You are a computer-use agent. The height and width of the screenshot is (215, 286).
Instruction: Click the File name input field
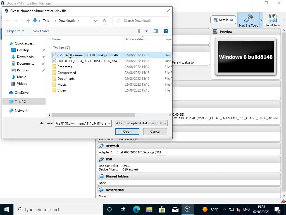pyautogui.click(x=81, y=123)
